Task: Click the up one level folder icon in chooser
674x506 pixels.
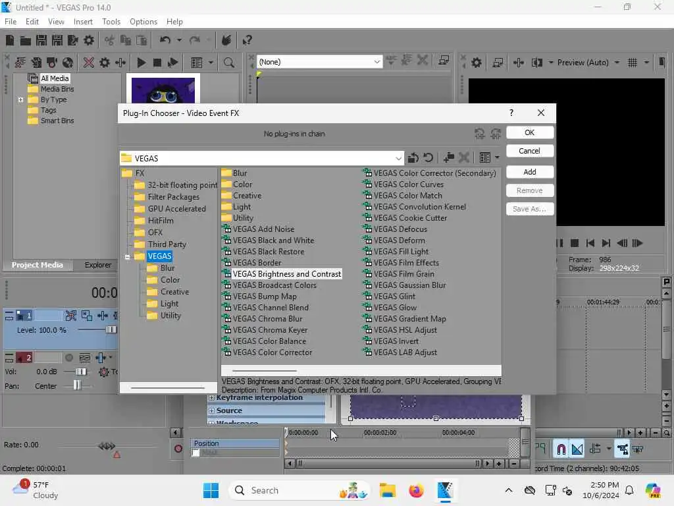Action: point(413,158)
